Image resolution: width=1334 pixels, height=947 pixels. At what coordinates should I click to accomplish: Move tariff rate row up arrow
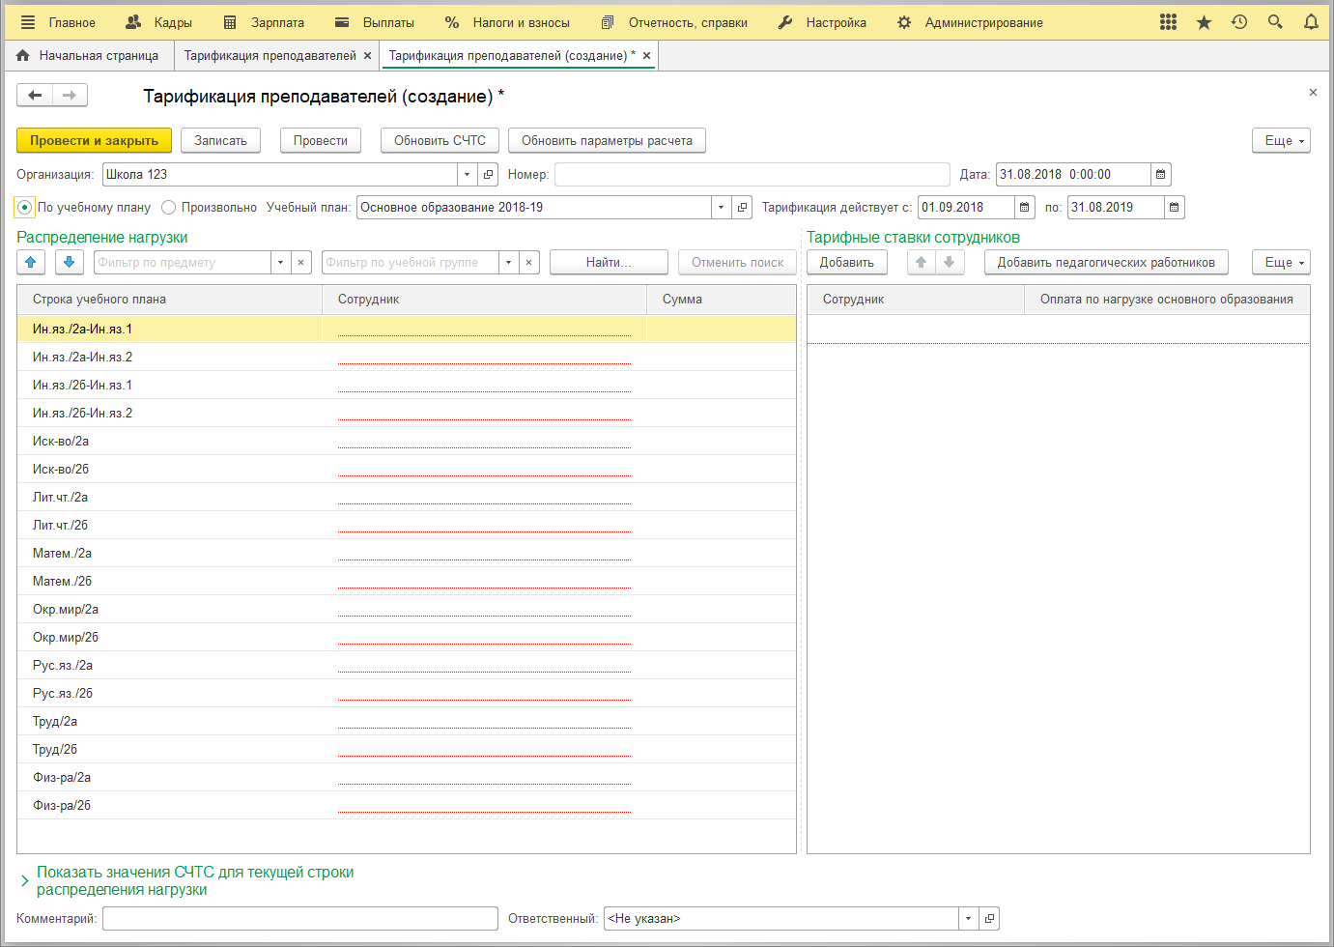point(922,262)
